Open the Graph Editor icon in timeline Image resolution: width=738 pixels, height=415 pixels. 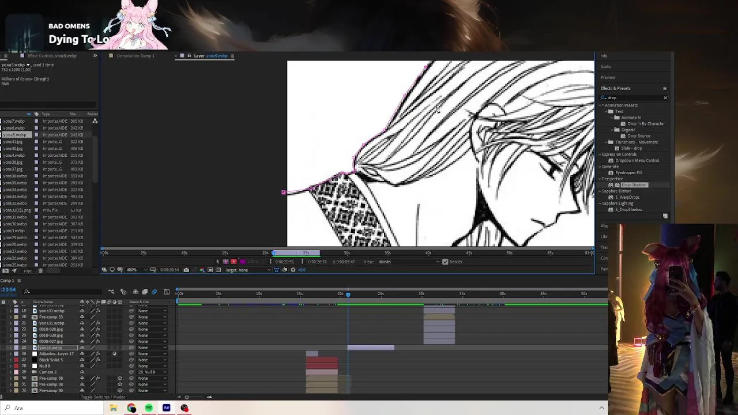click(167, 292)
